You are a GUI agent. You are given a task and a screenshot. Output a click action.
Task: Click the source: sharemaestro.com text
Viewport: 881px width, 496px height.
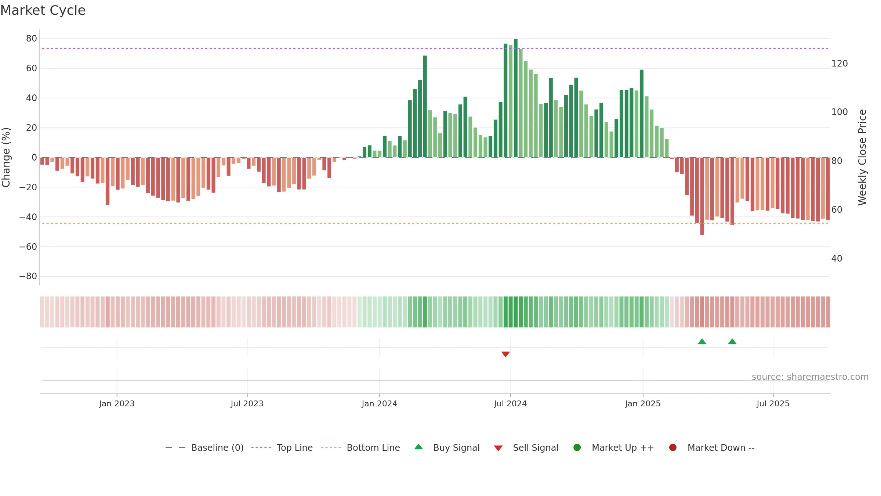coord(810,377)
